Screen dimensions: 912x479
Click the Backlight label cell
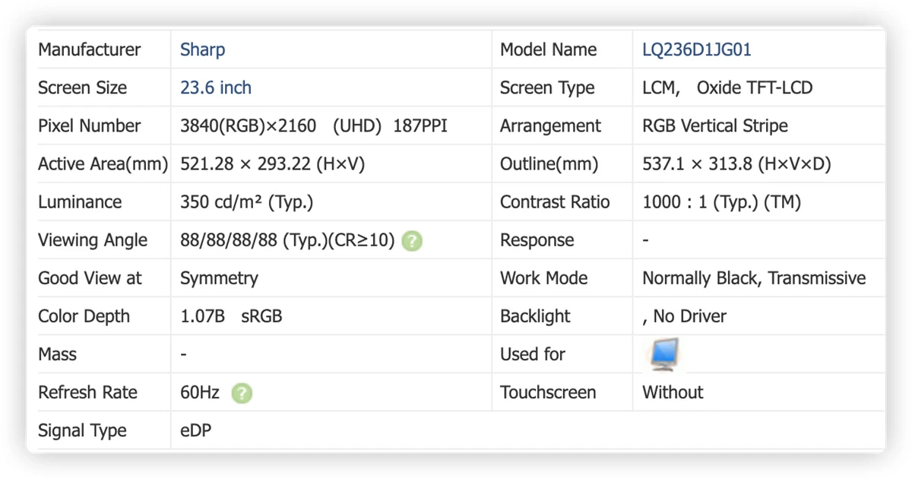point(562,316)
